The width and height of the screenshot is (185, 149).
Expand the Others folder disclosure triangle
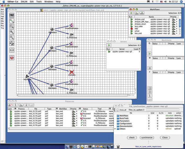point(115,129)
